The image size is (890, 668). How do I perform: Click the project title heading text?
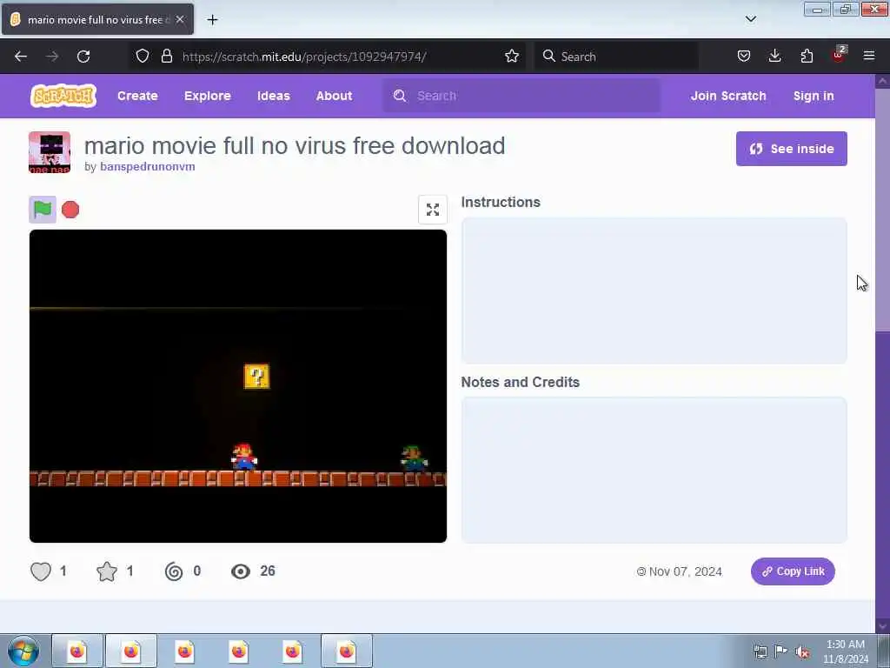point(295,146)
